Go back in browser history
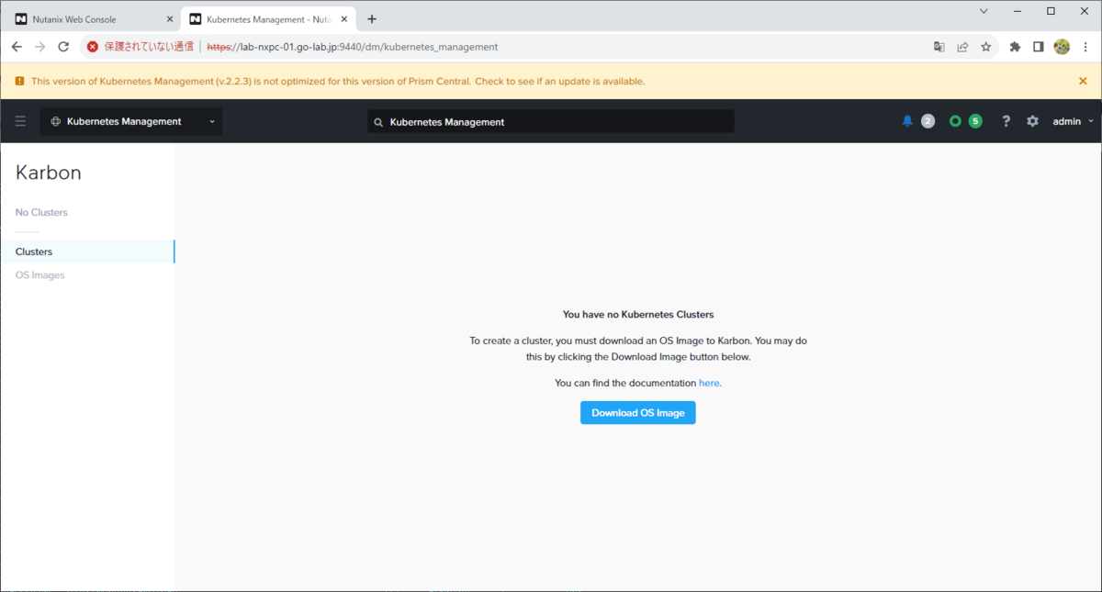1102x592 pixels. (x=17, y=47)
